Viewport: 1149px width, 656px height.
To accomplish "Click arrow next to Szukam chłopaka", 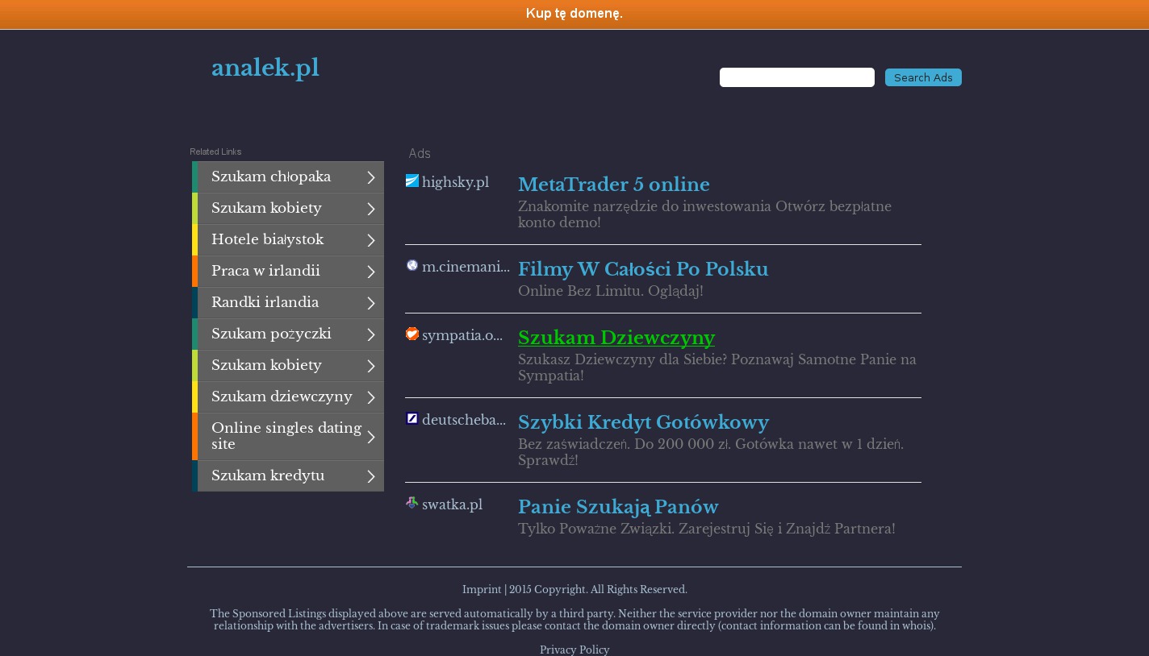I will pyautogui.click(x=371, y=177).
